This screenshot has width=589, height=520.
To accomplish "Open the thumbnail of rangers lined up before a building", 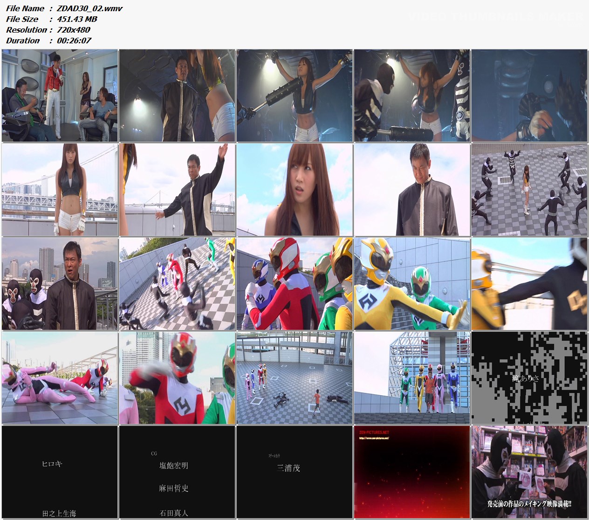I will (412, 378).
